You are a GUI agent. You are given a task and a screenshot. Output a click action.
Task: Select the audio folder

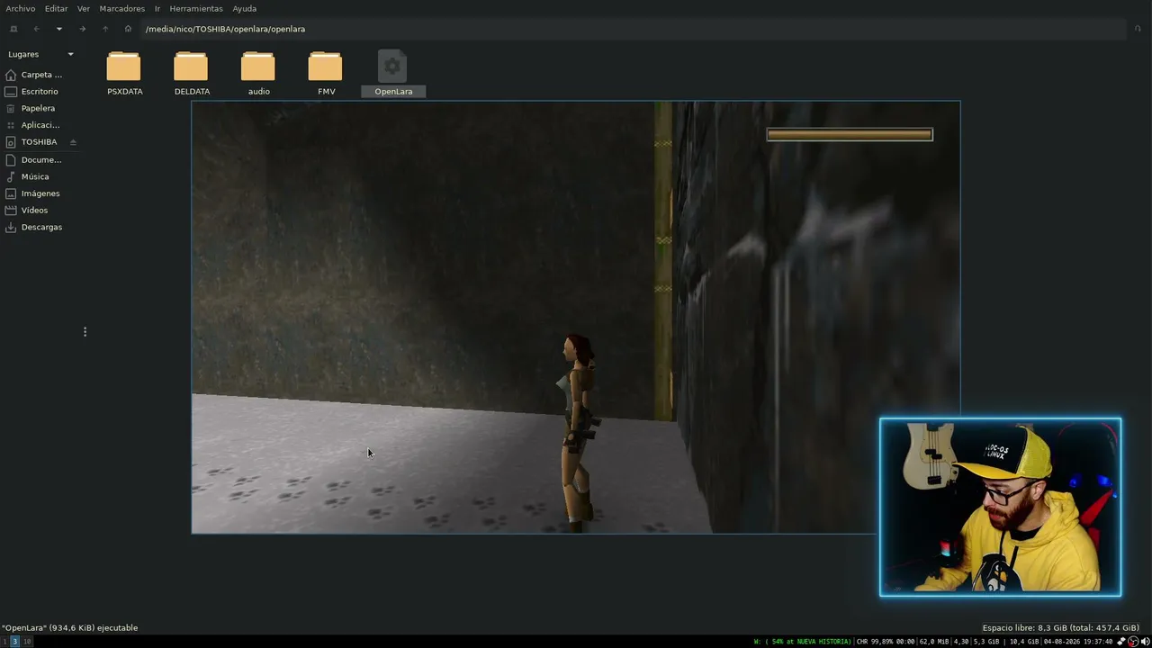(x=258, y=73)
